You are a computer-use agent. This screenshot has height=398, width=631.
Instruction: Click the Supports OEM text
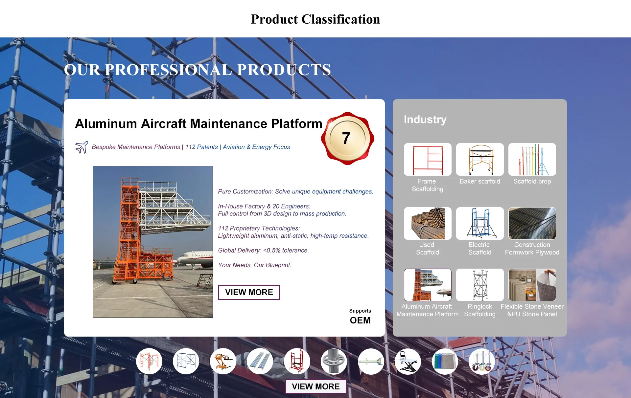[360, 317]
